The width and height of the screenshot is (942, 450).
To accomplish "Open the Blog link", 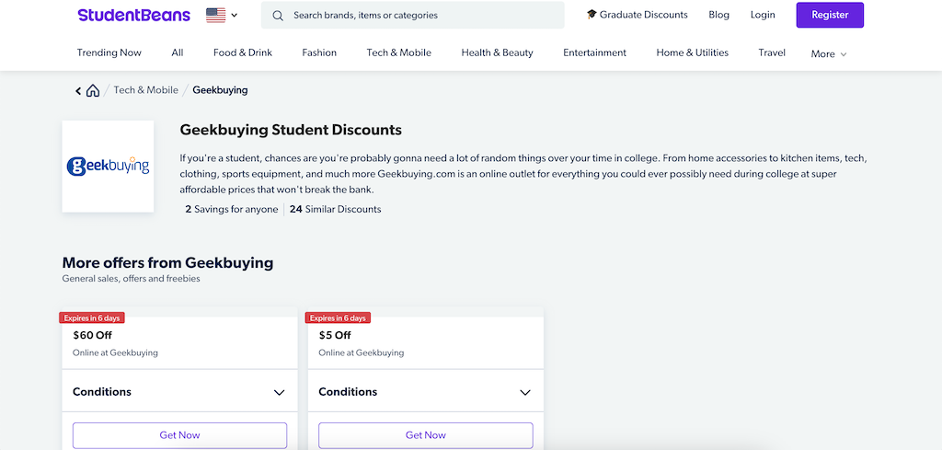I will (718, 15).
